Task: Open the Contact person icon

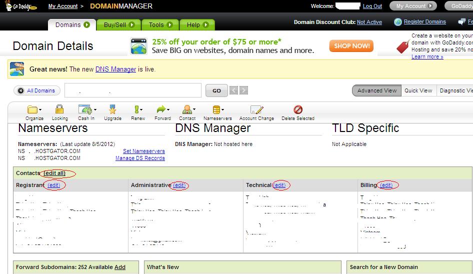Action: pos(186,109)
